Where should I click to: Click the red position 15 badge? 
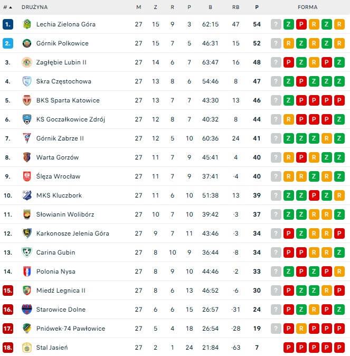click(x=7, y=291)
